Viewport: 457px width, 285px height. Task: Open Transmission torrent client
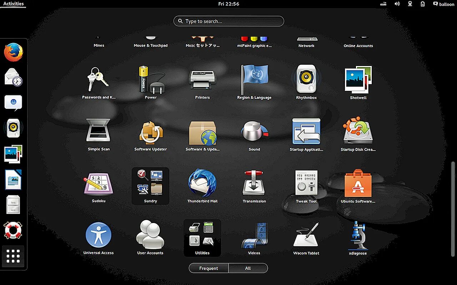pos(254,187)
